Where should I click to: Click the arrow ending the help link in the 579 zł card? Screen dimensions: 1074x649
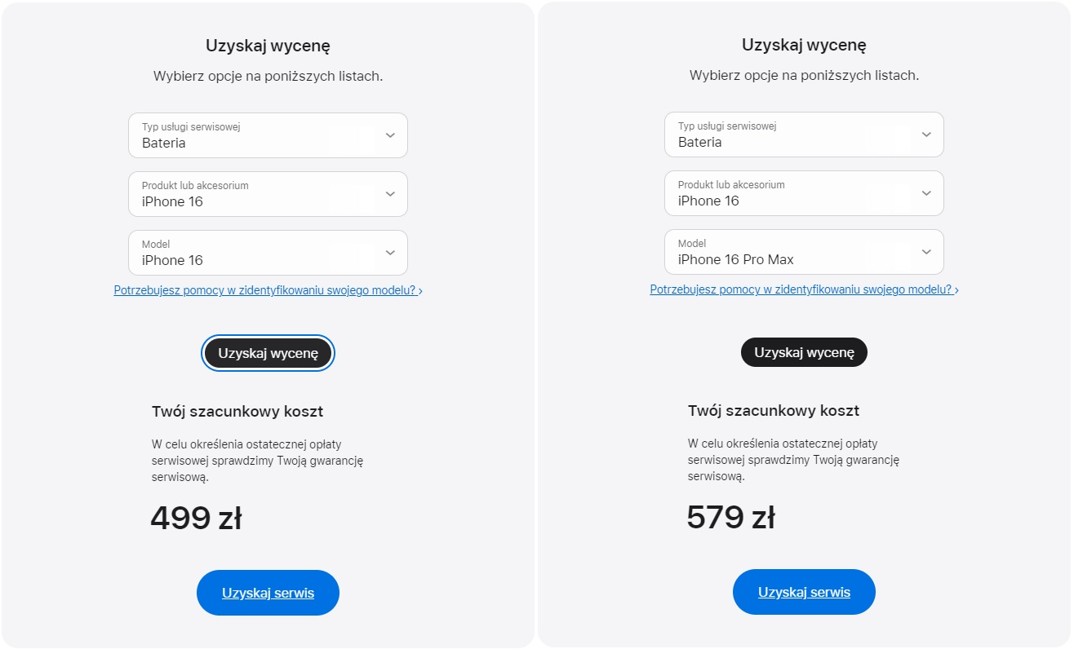tap(956, 290)
